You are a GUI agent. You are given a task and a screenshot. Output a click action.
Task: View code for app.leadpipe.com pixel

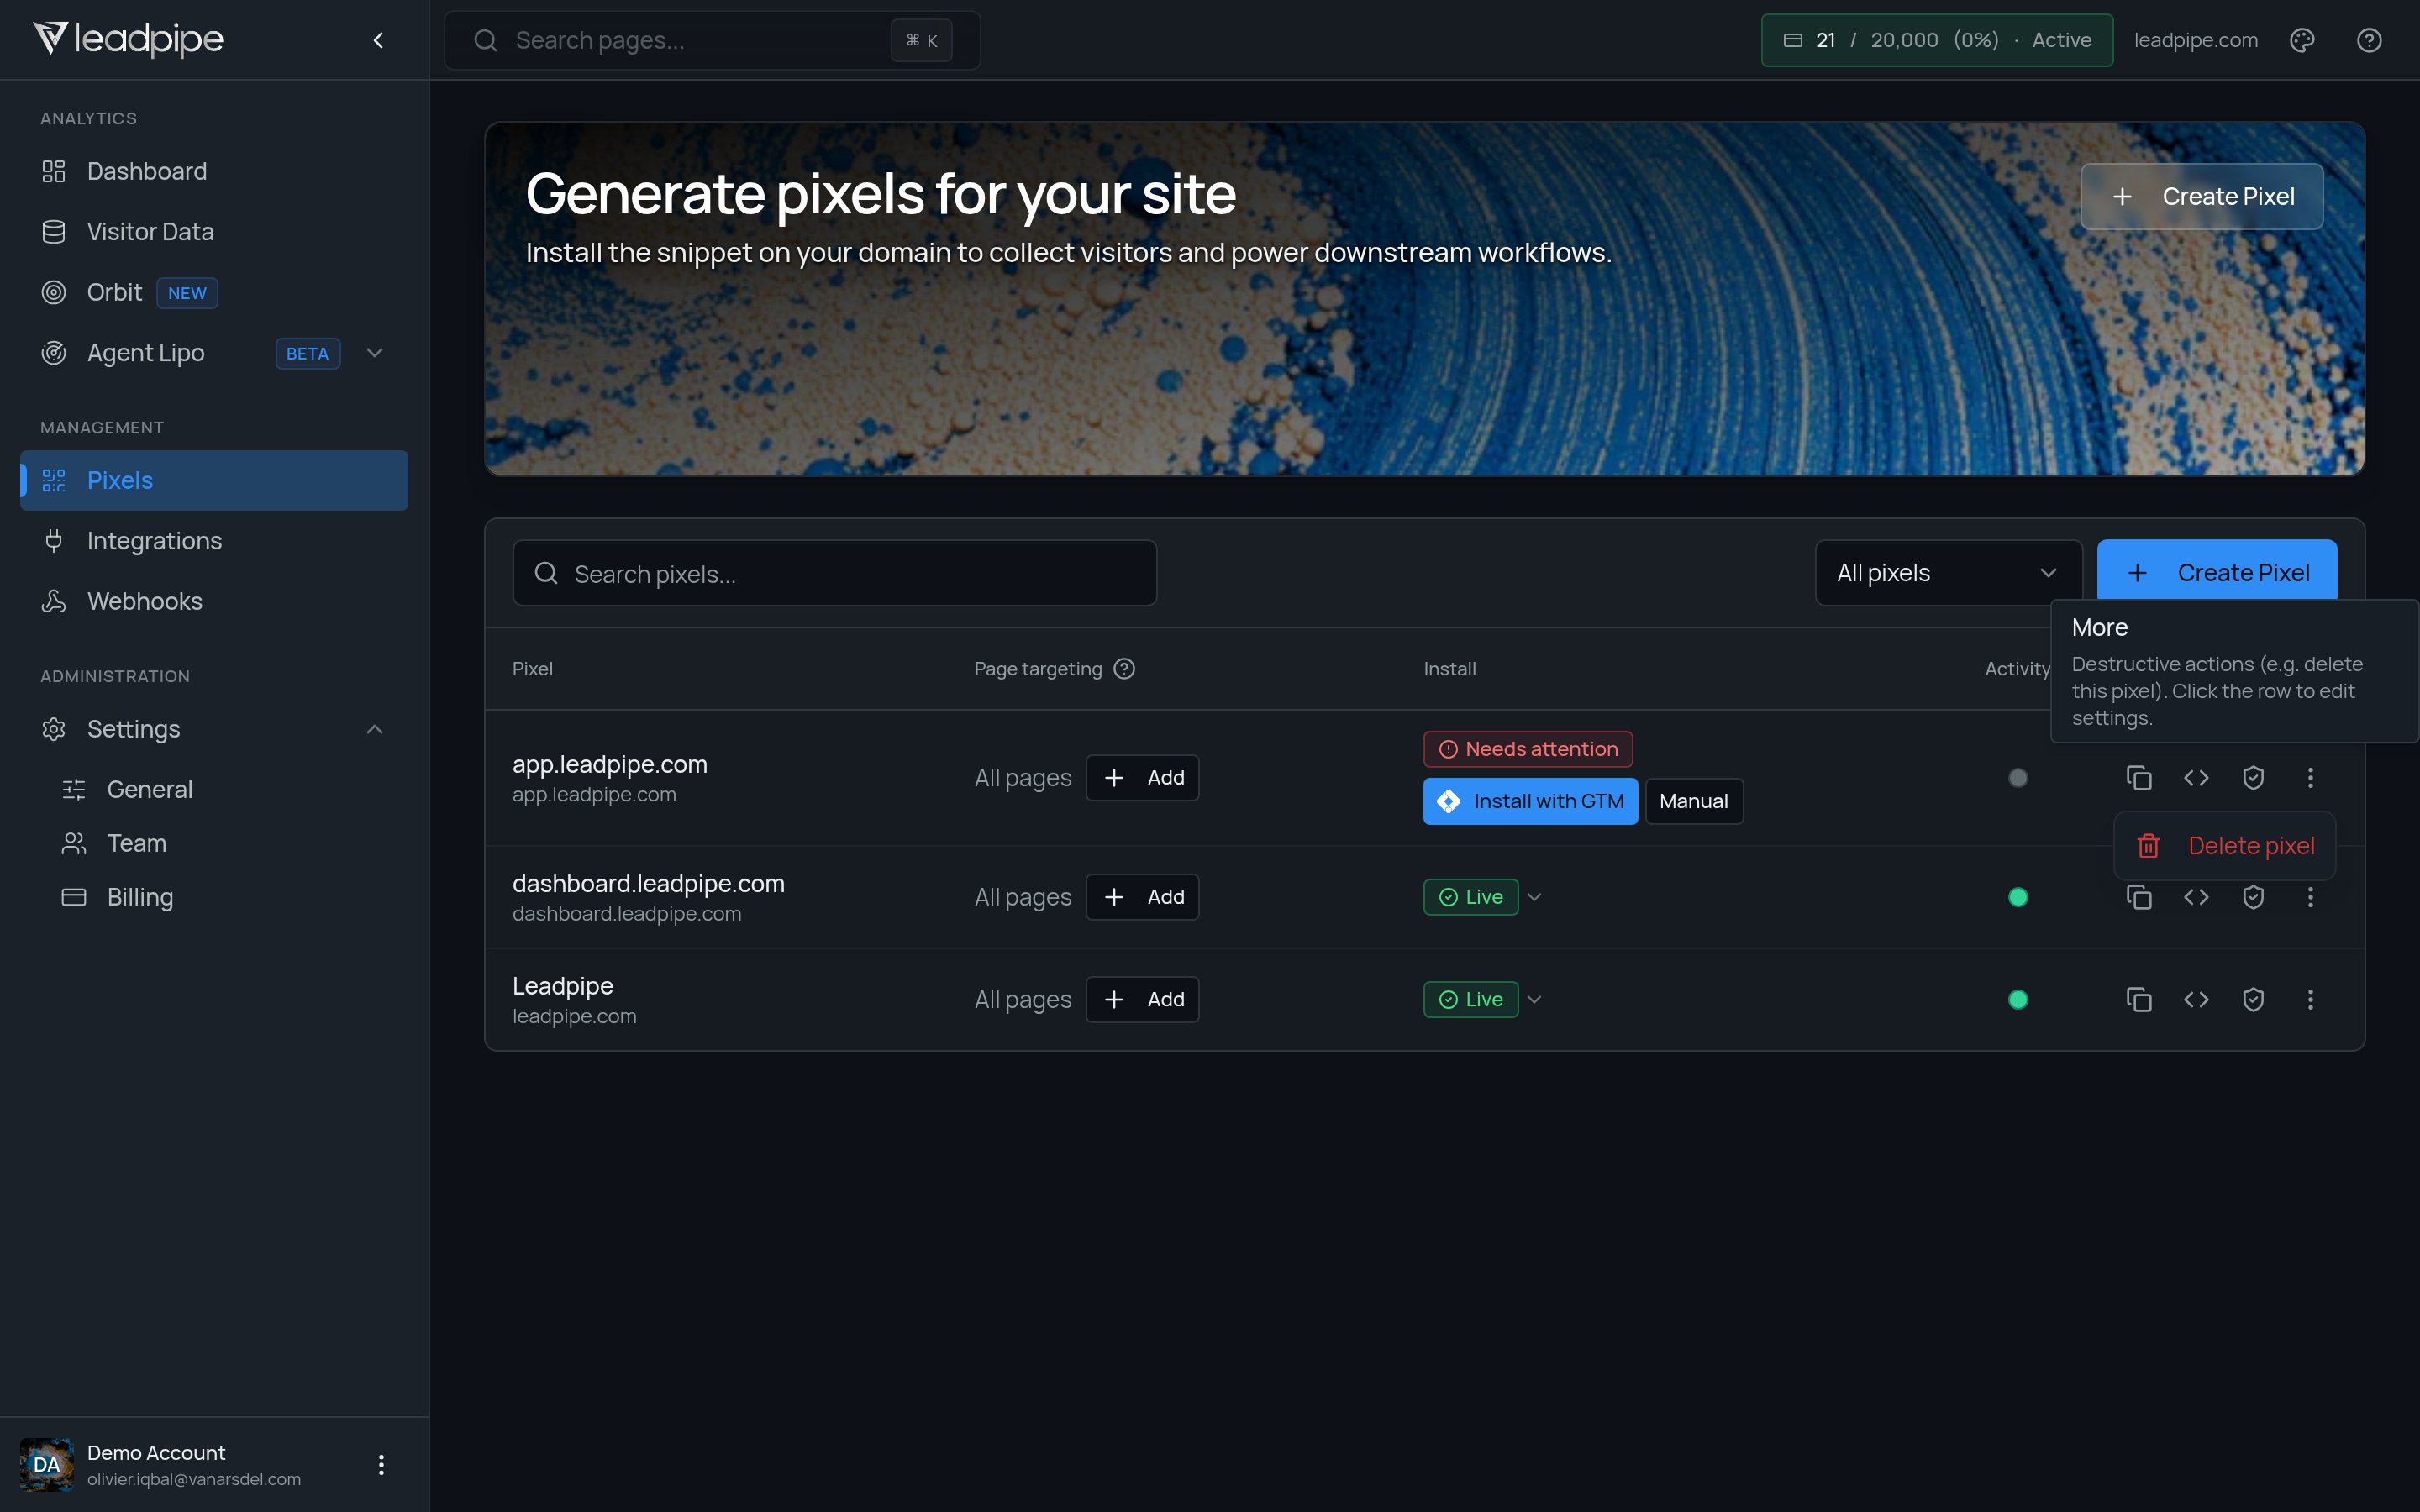pyautogui.click(x=2196, y=777)
